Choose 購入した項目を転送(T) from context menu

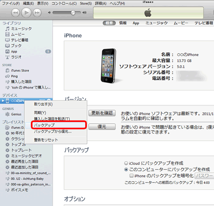[56, 119]
